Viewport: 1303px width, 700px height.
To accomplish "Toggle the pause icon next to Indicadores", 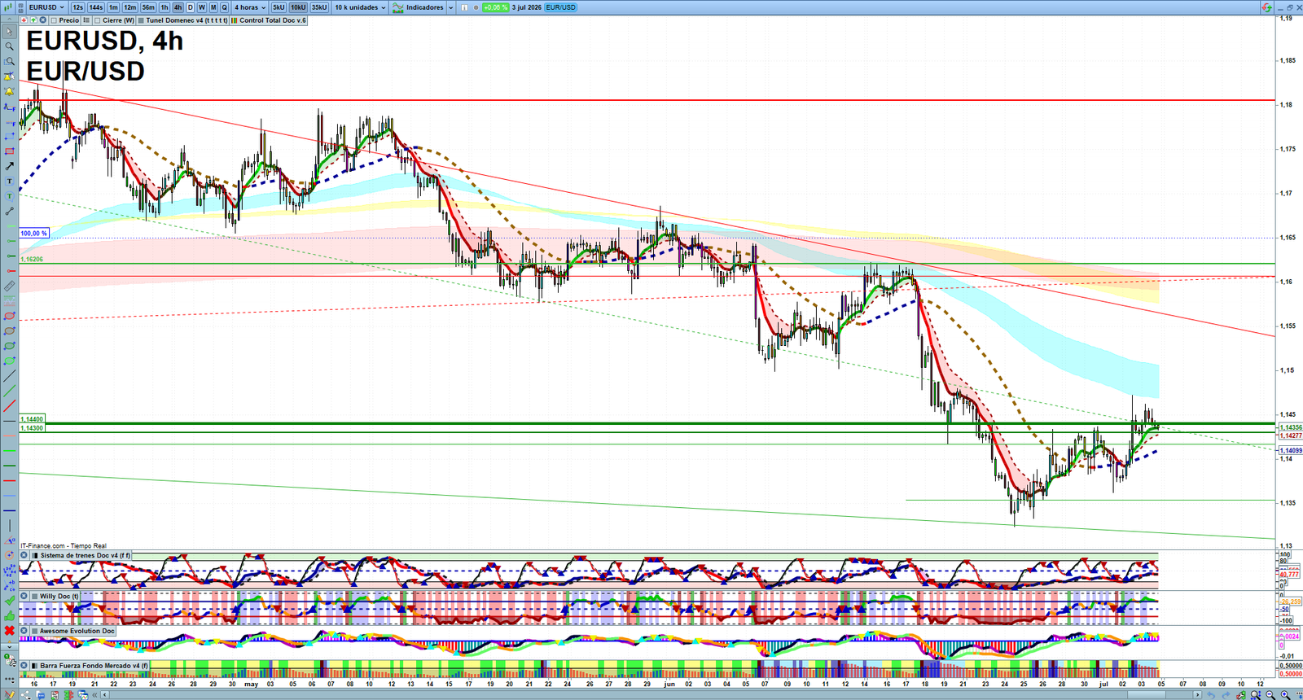I will click(464, 7).
